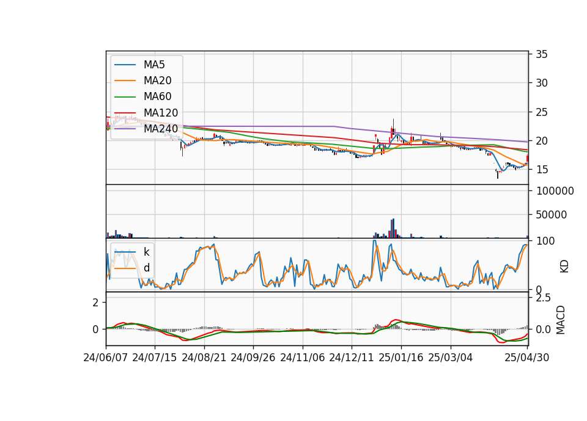This screenshot has width=587, height=421.
Task: Click the 24/08/21 date axis label
Action: (204, 358)
